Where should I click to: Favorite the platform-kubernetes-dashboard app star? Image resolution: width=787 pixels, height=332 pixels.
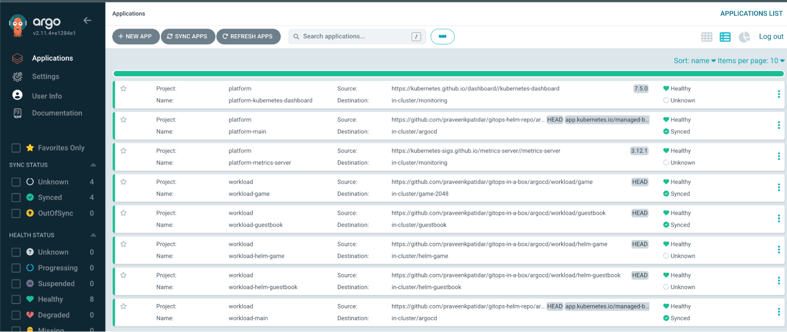pyautogui.click(x=124, y=88)
